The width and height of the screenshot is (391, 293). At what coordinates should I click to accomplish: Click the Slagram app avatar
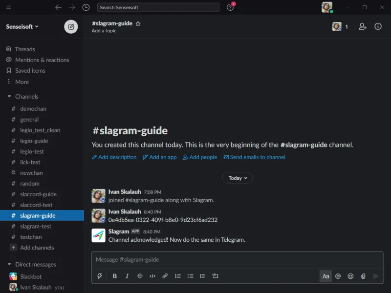[99, 235]
